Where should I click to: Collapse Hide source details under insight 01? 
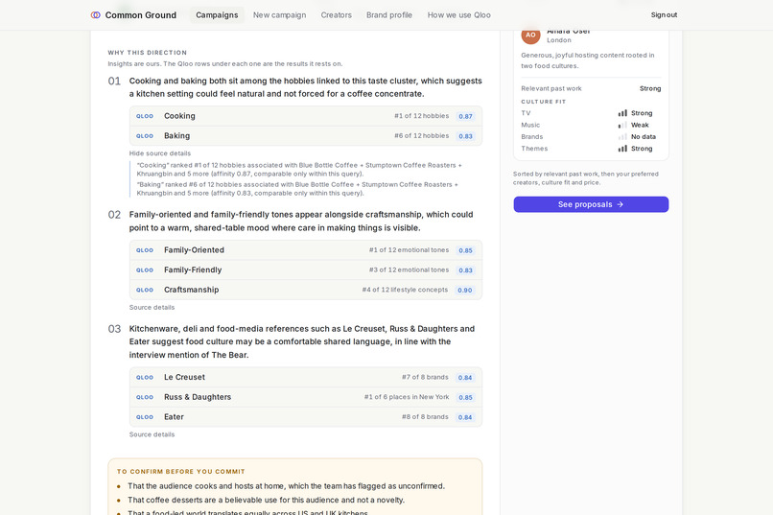tap(160, 153)
